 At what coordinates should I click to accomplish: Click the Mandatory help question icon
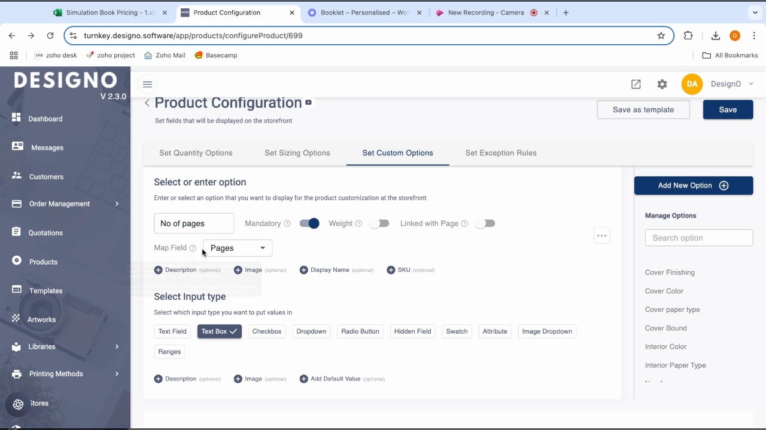click(x=287, y=223)
